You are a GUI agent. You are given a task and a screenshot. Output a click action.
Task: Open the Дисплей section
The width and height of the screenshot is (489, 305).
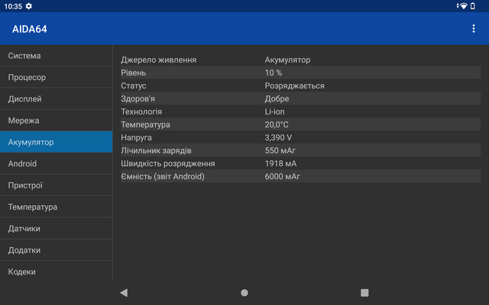click(56, 98)
